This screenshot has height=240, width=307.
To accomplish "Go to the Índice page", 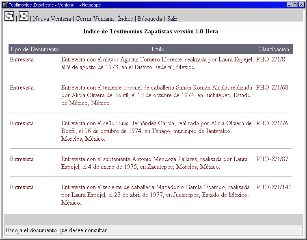I will pyautogui.click(x=125, y=19).
